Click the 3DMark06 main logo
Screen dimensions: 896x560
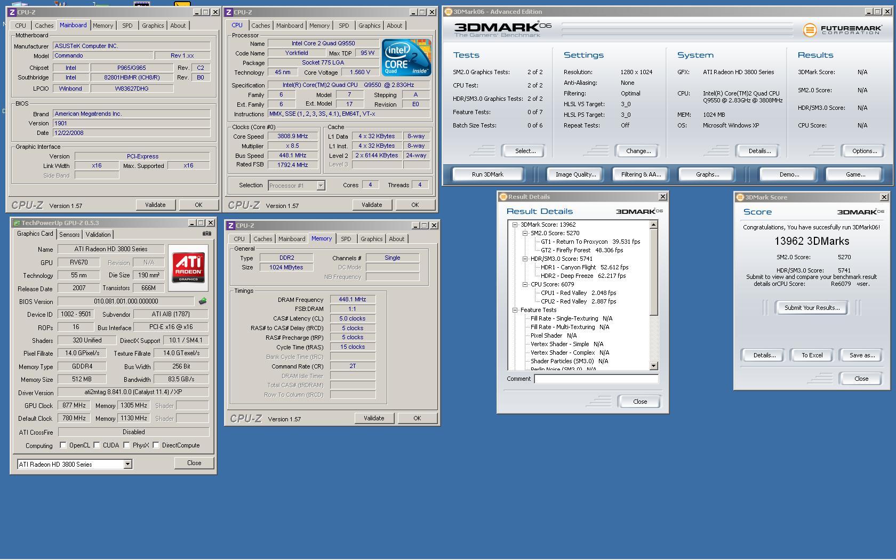[502, 29]
